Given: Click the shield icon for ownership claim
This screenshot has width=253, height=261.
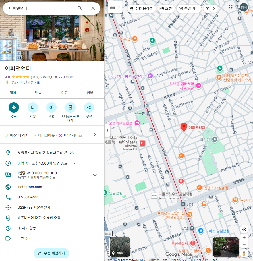Looking at the screenshot, I should click(x=8, y=218).
